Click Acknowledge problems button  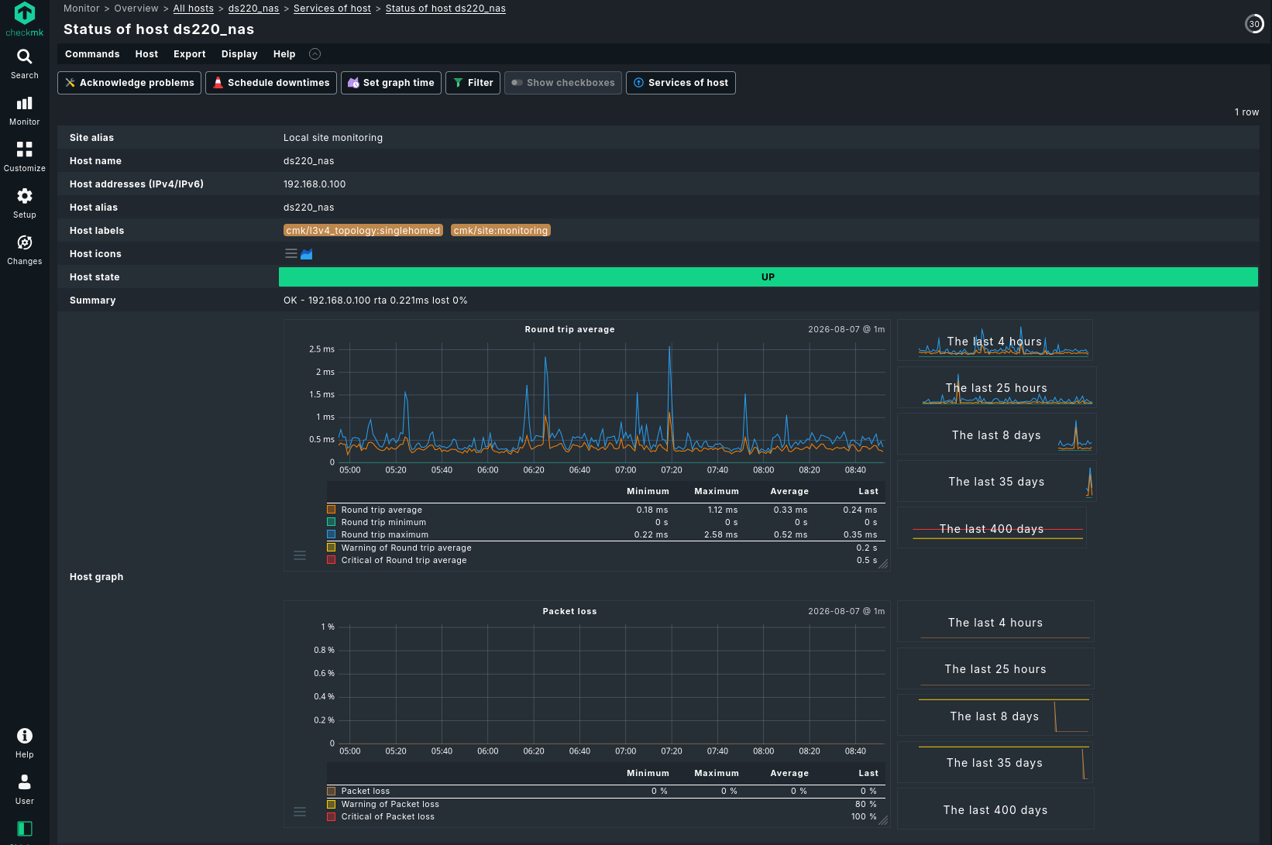tap(129, 83)
